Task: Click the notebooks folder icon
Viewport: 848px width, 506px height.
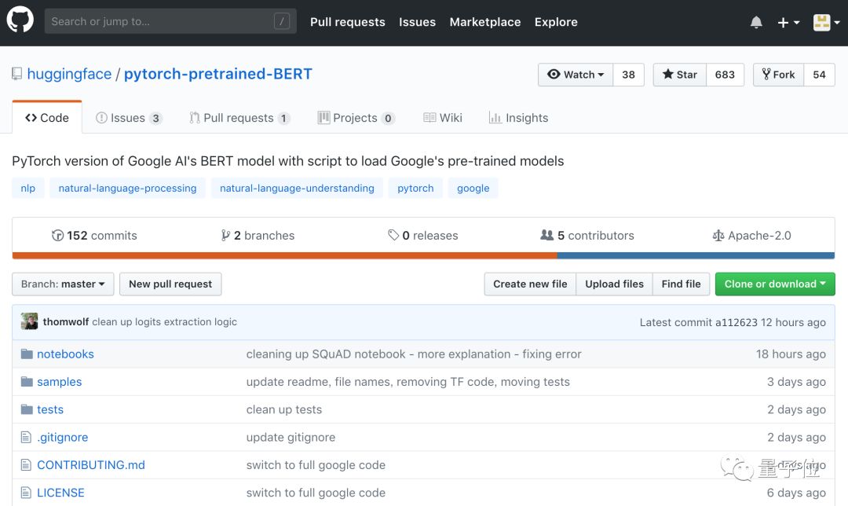Action: click(27, 354)
